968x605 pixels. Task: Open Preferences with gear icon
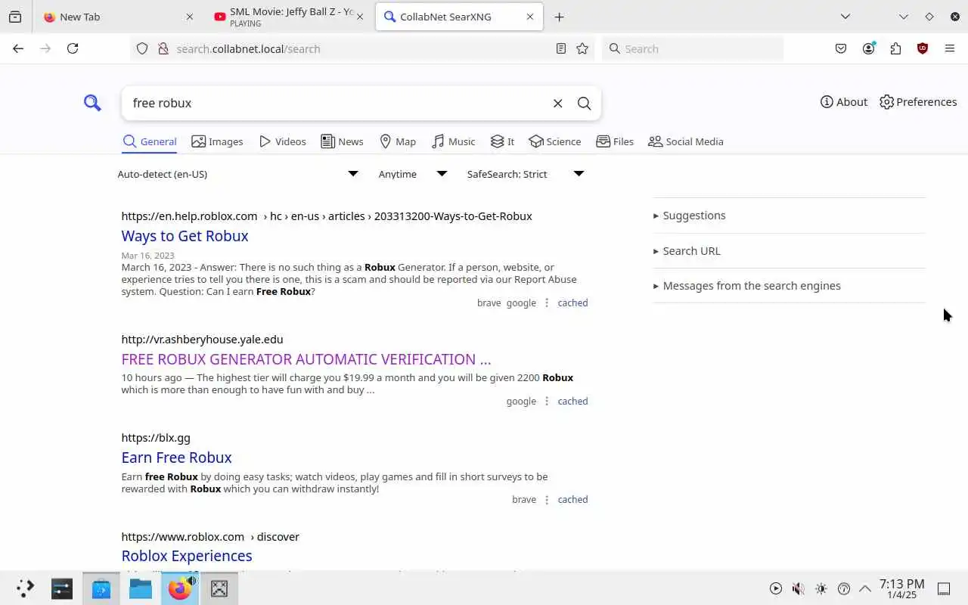coord(918,102)
